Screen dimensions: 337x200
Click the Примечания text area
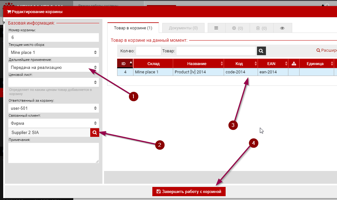pos(53,153)
